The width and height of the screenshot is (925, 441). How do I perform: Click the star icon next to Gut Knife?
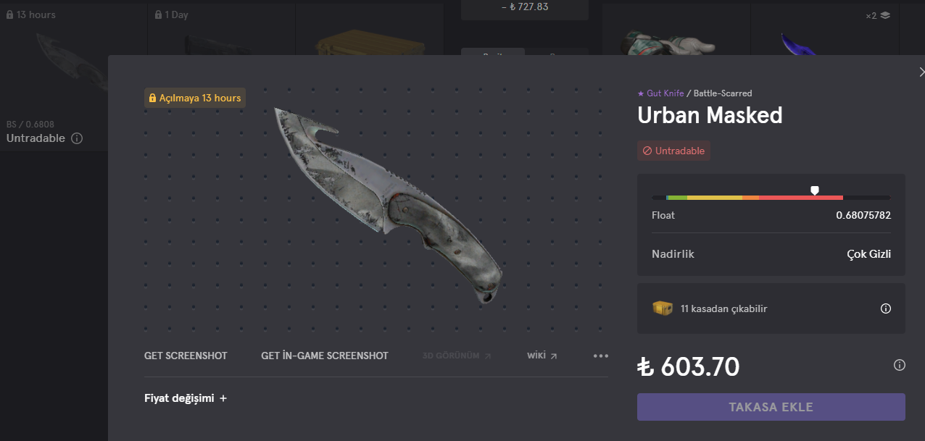pos(641,93)
